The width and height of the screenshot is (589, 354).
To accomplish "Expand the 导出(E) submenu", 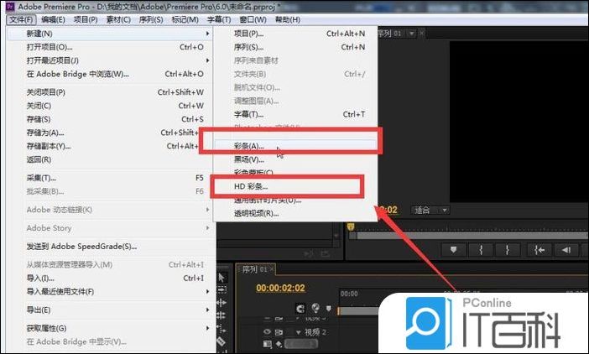I will click(110, 310).
